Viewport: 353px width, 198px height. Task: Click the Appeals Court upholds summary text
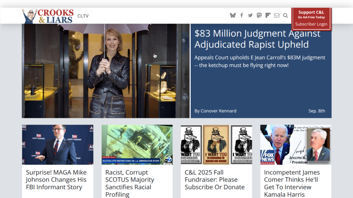coord(260,61)
